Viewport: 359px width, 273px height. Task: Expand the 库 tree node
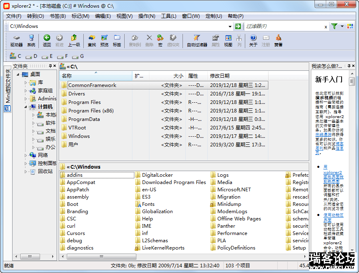pos(25,83)
